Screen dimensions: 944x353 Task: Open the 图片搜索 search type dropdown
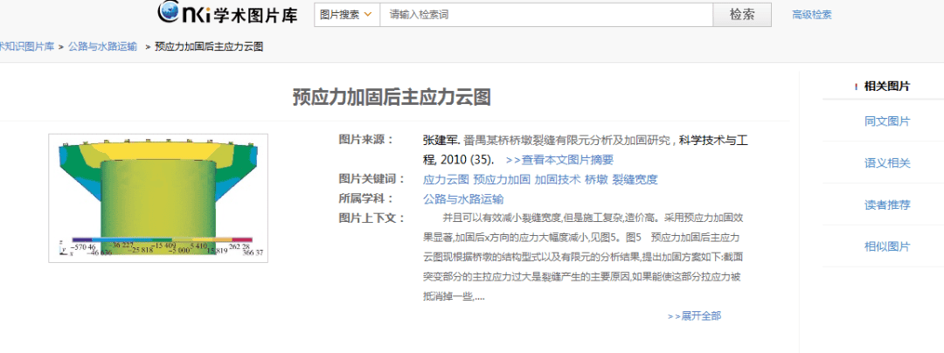point(347,15)
